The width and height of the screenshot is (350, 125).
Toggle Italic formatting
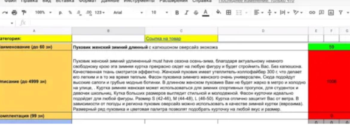coord(186,13)
